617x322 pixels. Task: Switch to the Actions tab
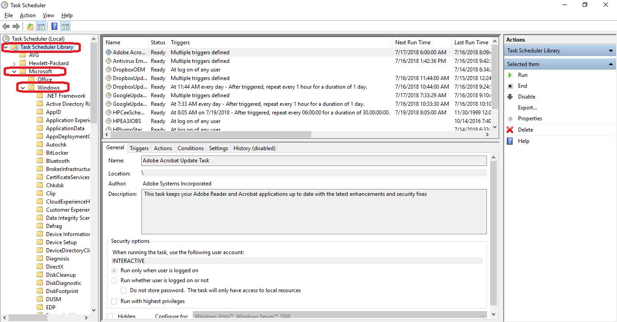point(163,148)
